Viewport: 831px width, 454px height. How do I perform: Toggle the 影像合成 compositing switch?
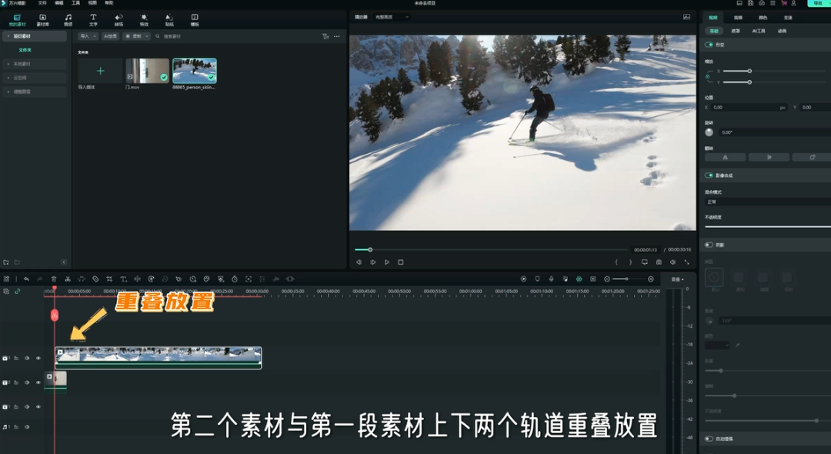pos(709,175)
